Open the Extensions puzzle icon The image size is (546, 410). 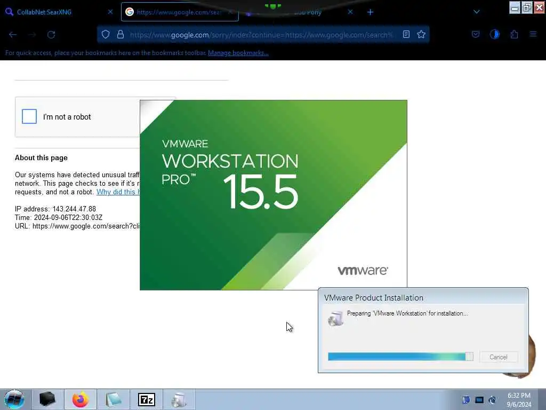click(x=515, y=34)
